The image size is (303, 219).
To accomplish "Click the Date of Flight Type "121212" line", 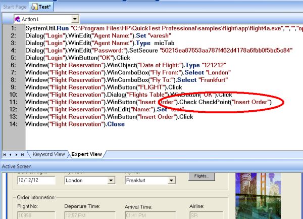I will tap(126, 65).
